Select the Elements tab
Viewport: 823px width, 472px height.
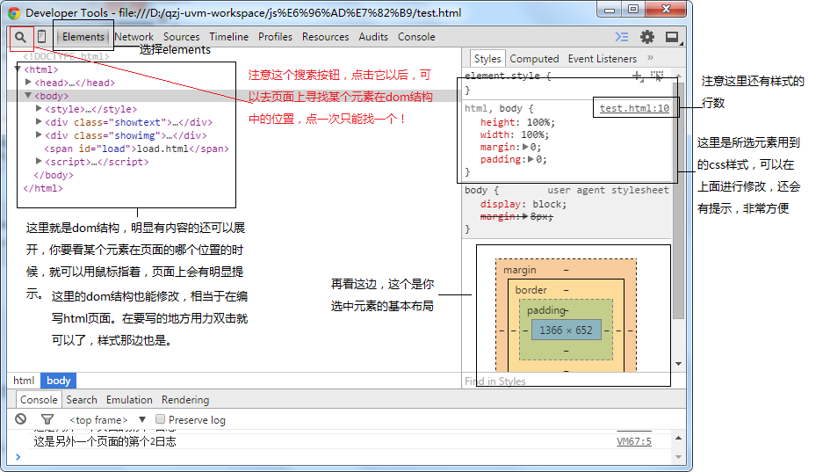(x=83, y=37)
